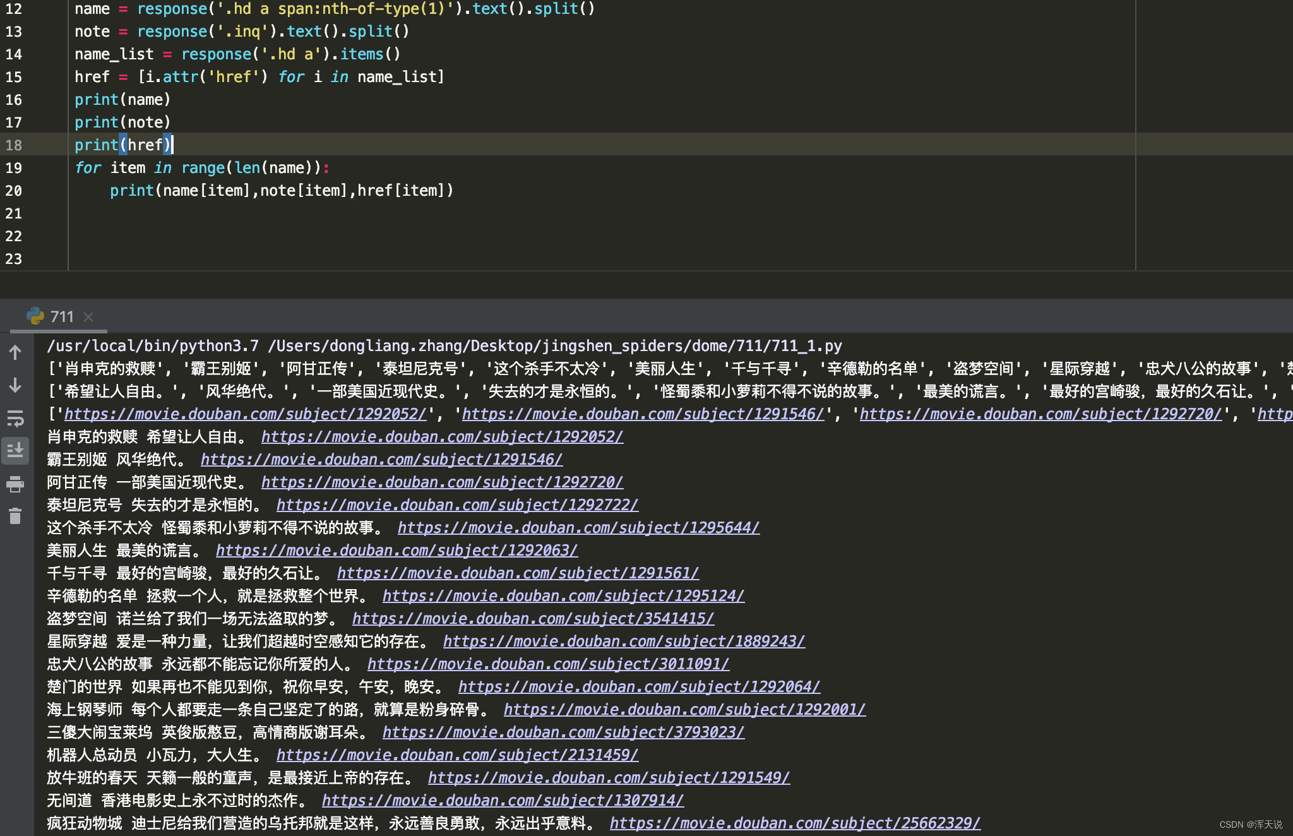Image resolution: width=1293 pixels, height=836 pixels.
Task: Click the trash clear-all icon
Action: 15,517
